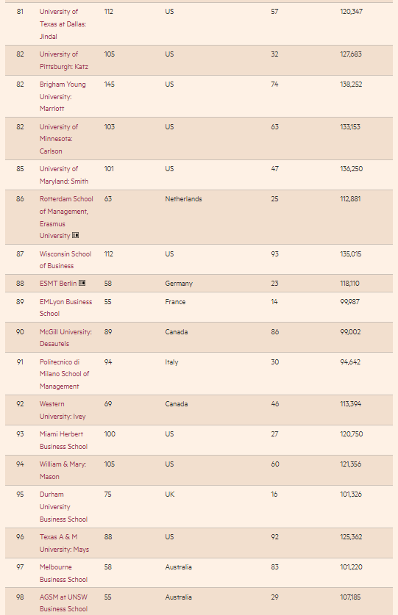This screenshot has width=398, height=615.
Task: Open University of Texas at Dallas: Jindal link
Action: pos(63,24)
